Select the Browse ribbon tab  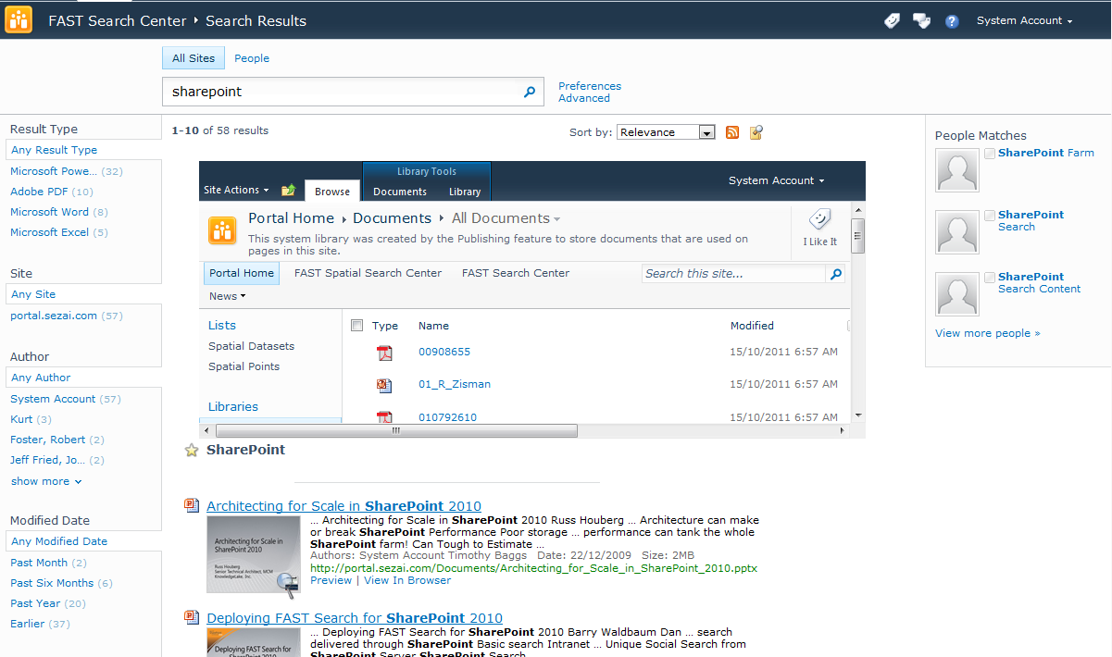point(332,191)
